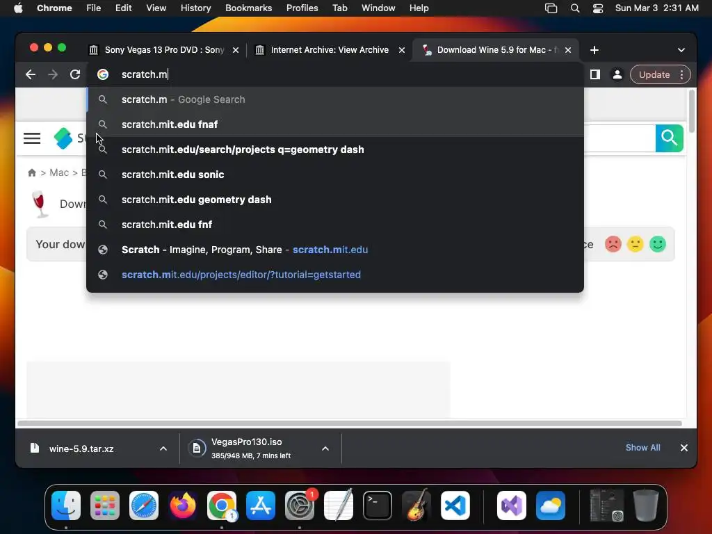Open the File menu
712x534 pixels.
coord(94,8)
